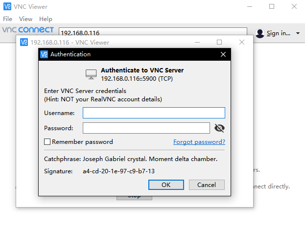Follow the Forgot password? link

[x=199, y=142]
